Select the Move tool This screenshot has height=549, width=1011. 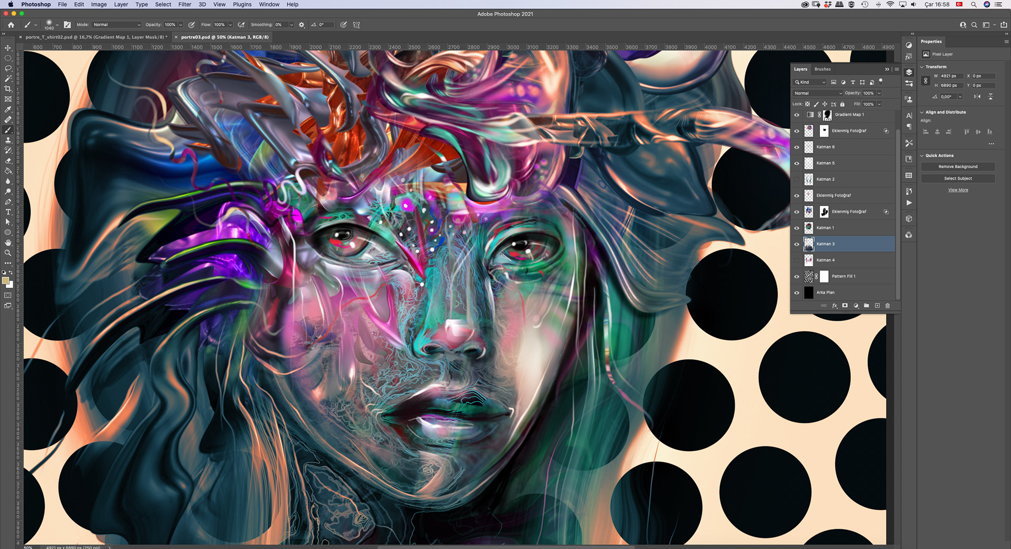tap(8, 48)
